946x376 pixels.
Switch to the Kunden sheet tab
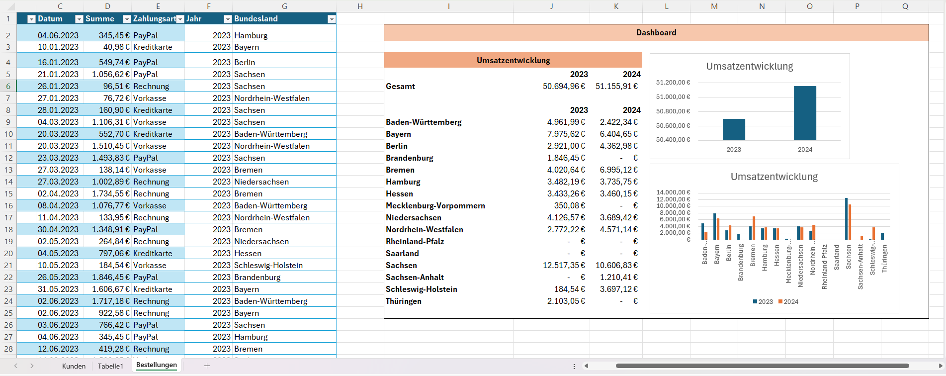click(x=74, y=366)
